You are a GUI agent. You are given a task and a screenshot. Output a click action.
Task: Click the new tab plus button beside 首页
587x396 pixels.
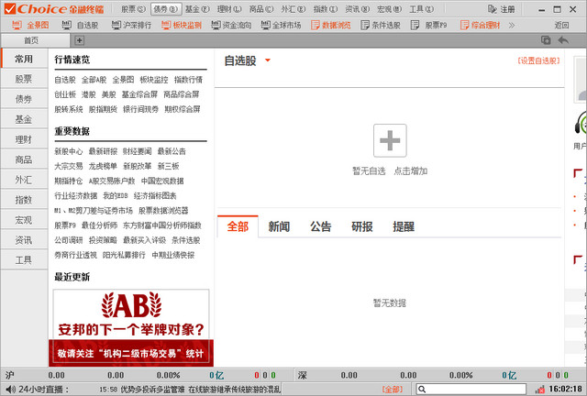[79, 40]
